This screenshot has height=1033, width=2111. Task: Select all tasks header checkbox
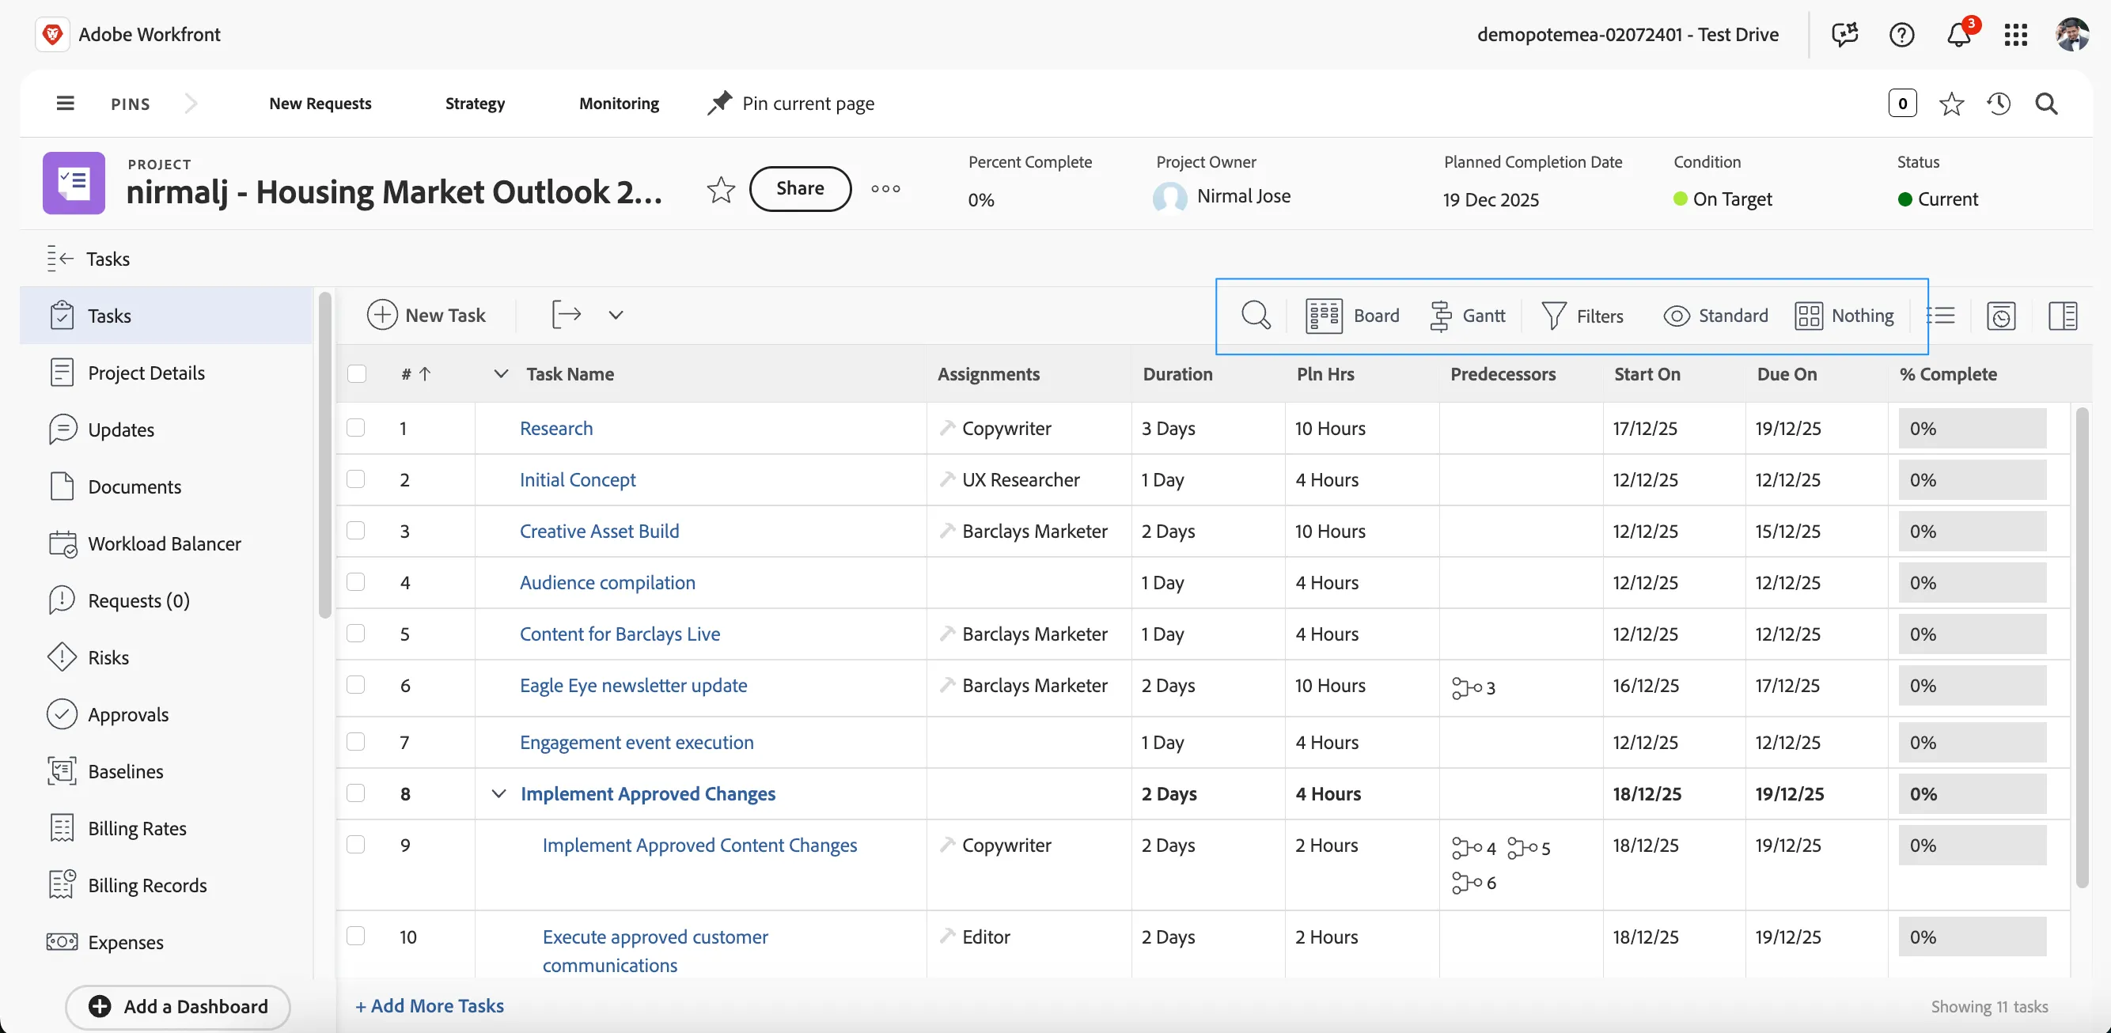point(357,373)
